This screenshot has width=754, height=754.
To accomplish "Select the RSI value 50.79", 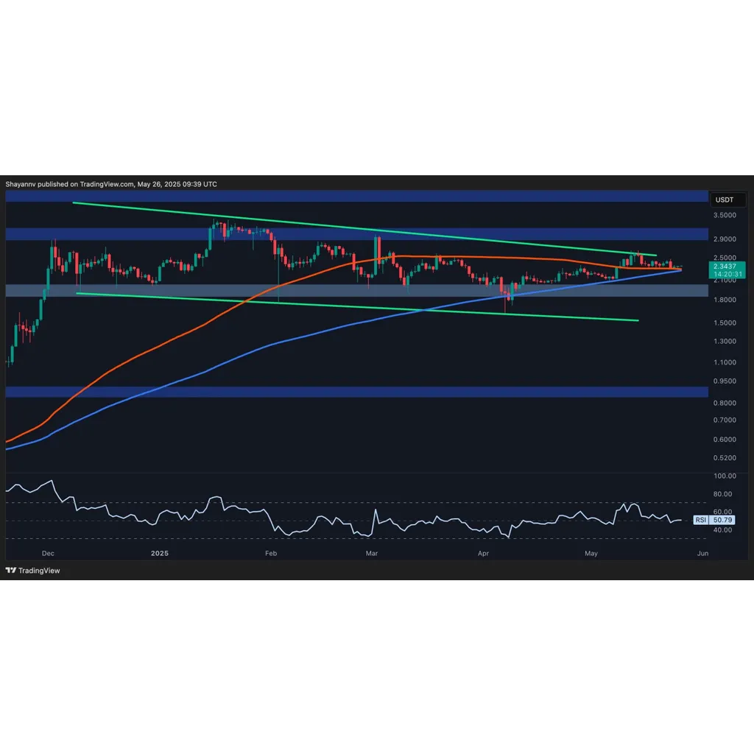I will pyautogui.click(x=722, y=520).
